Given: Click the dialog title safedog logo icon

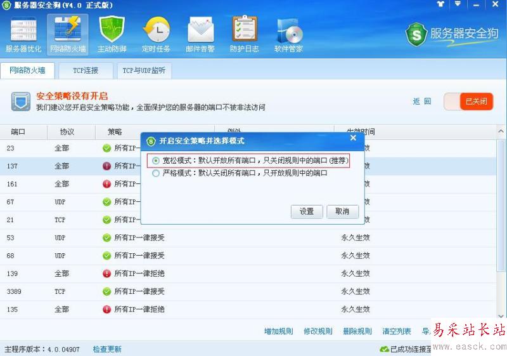Looking at the screenshot, I should [x=151, y=142].
